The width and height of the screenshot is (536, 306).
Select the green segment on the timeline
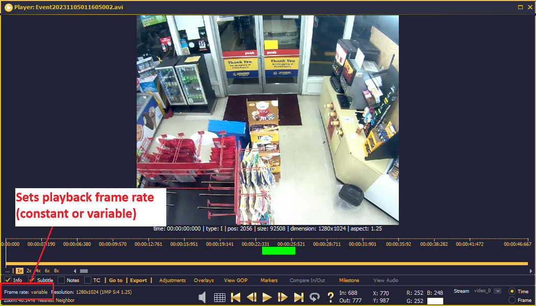coord(278,250)
